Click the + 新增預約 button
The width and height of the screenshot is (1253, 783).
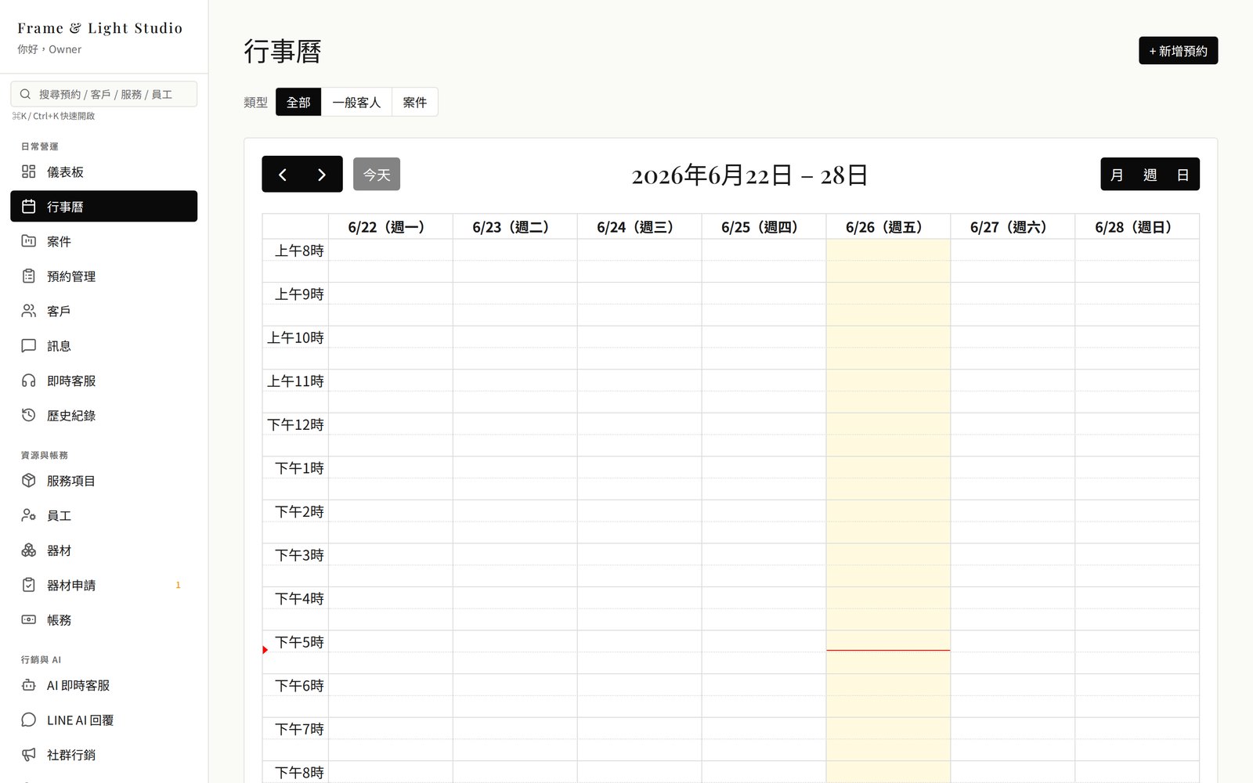[1178, 51]
